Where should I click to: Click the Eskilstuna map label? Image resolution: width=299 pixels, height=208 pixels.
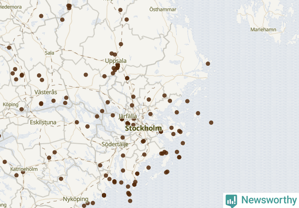[43, 122]
